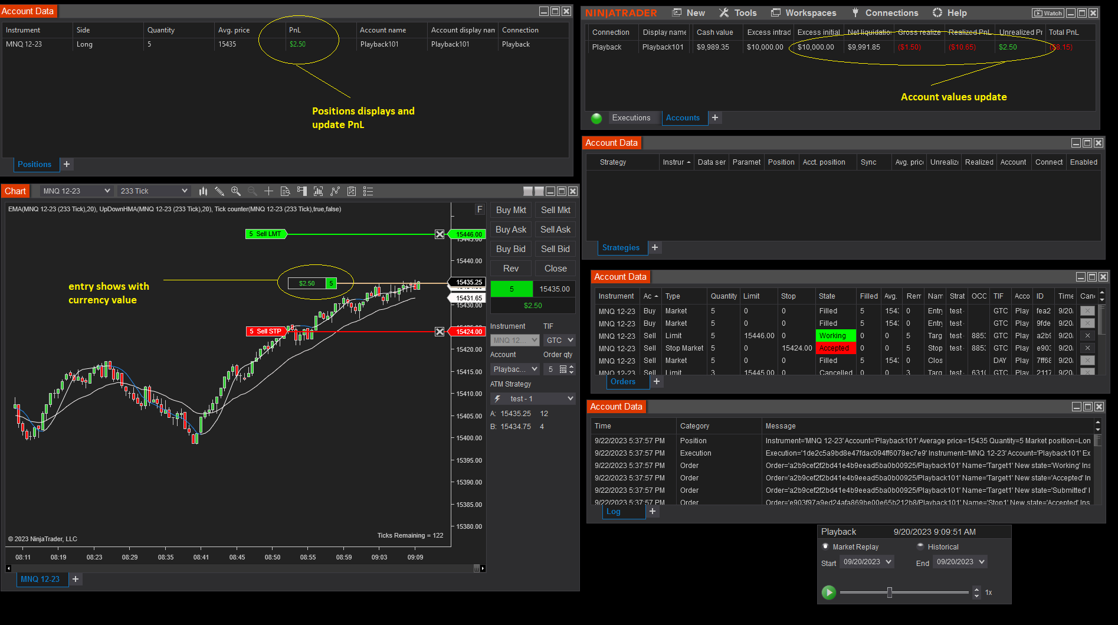The width and height of the screenshot is (1118, 625).
Task: Open the ATM Strategy test - 1 dropdown
Action: [533, 399]
